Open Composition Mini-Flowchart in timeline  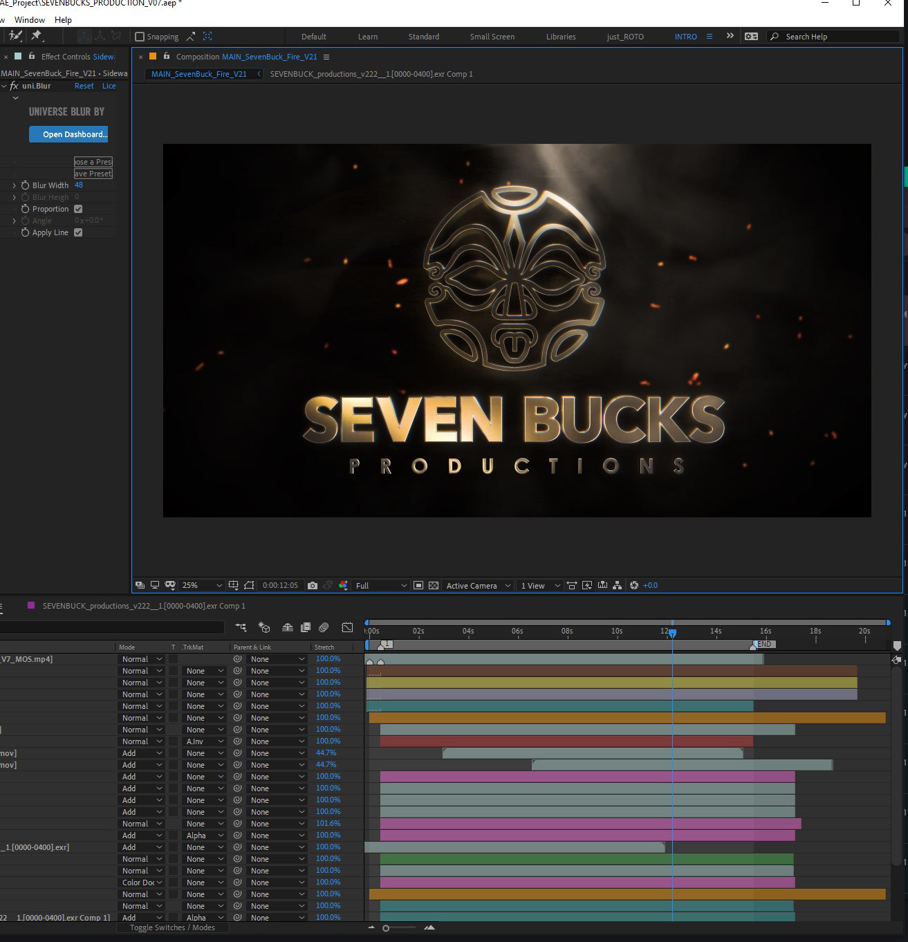click(x=241, y=627)
